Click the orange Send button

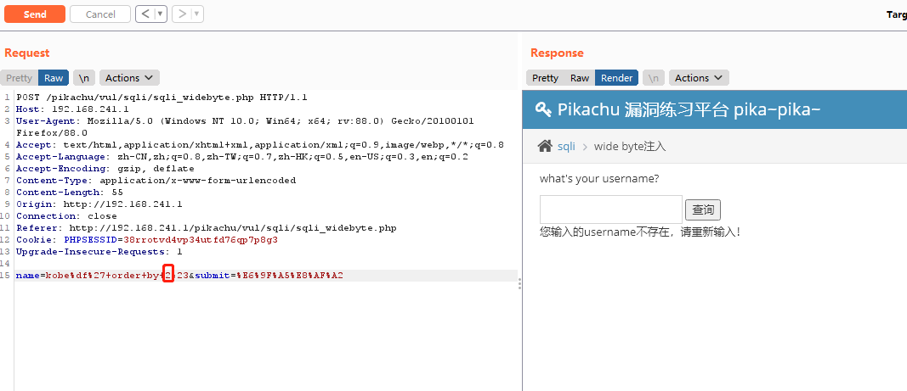point(35,14)
